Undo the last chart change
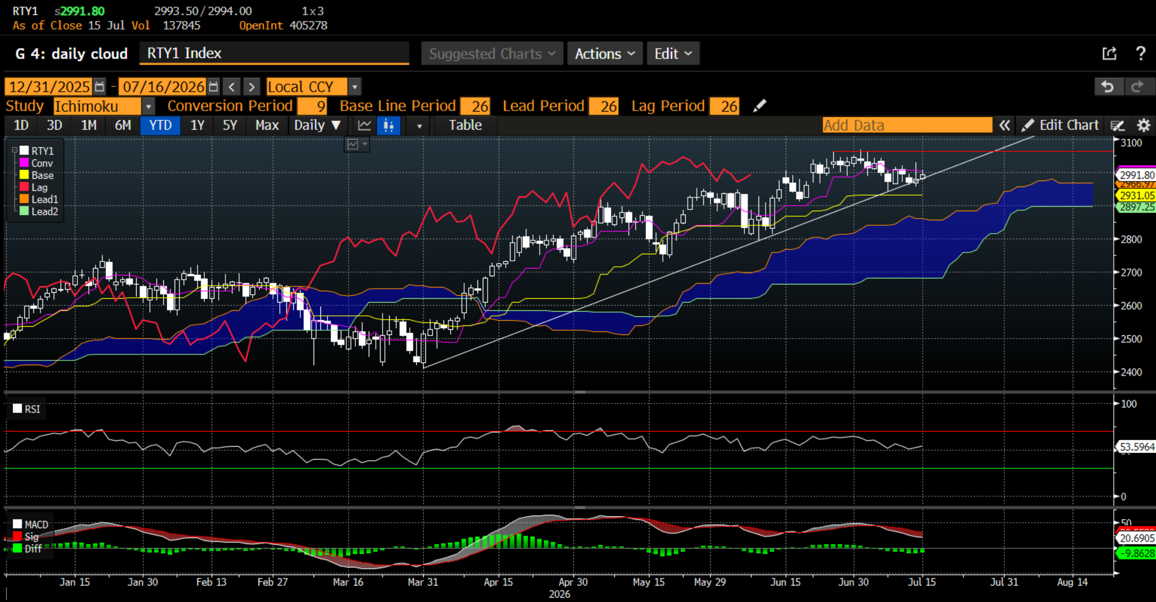 pyautogui.click(x=1108, y=86)
